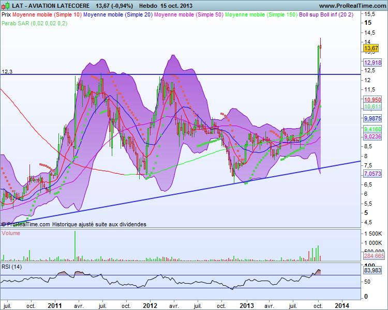Click the 10,611 Parabolic SAR value tag
Image resolution: width=388 pixels, height=310 pixels.
[x=372, y=107]
